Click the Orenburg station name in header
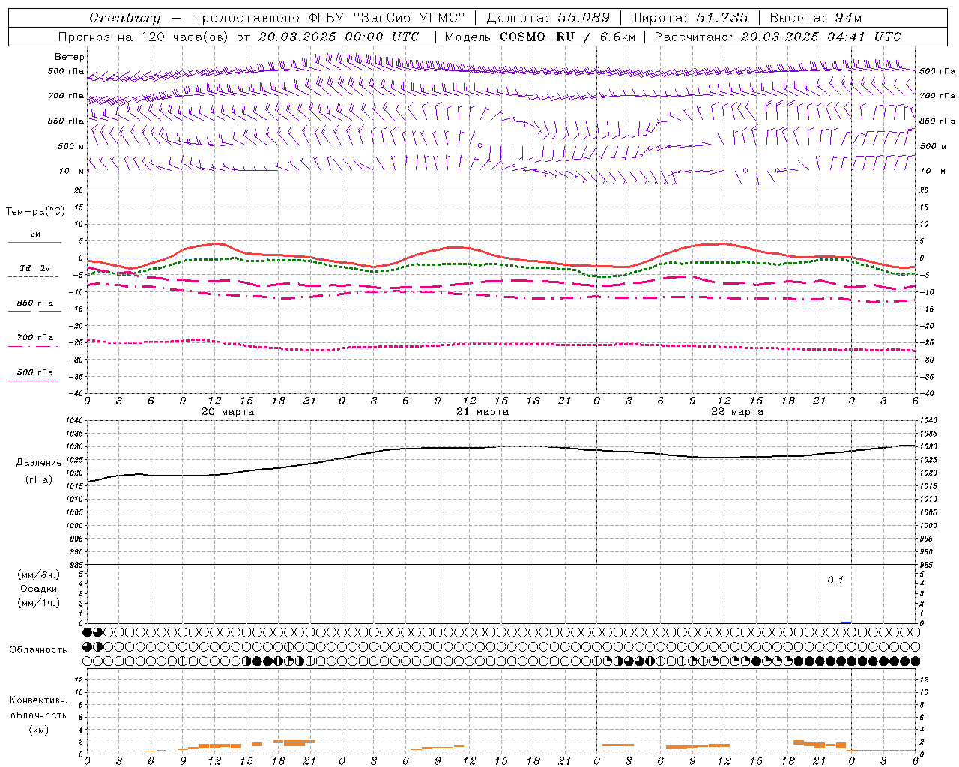The width and height of the screenshot is (959, 767). 124,18
